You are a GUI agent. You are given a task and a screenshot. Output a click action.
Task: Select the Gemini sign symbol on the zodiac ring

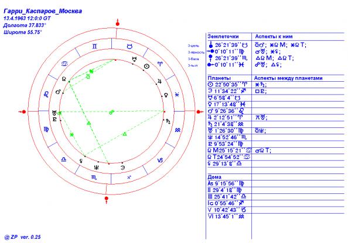[95, 46]
